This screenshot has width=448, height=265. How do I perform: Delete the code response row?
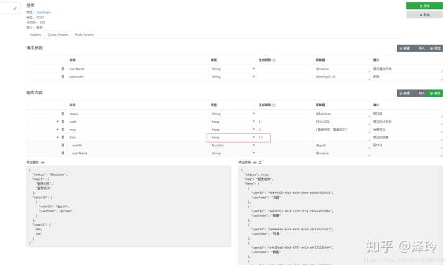click(x=63, y=122)
